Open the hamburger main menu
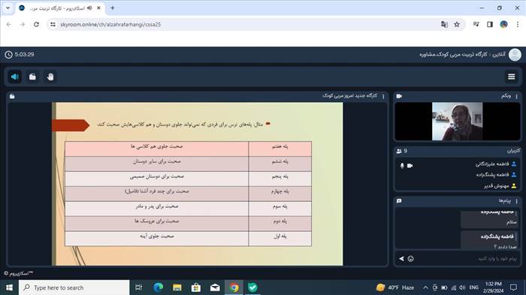The height and width of the screenshot is (295, 526). (x=511, y=77)
